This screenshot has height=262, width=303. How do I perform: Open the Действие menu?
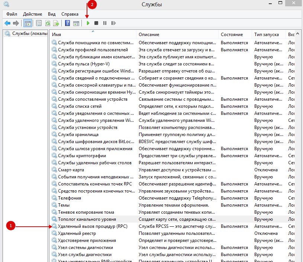(32, 14)
